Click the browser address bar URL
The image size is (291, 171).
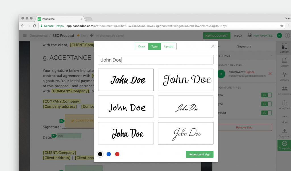point(142,26)
